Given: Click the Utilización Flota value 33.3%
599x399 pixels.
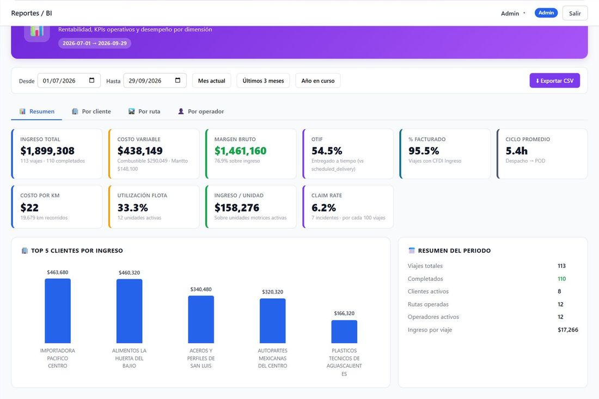Looking at the screenshot, I should (132, 208).
